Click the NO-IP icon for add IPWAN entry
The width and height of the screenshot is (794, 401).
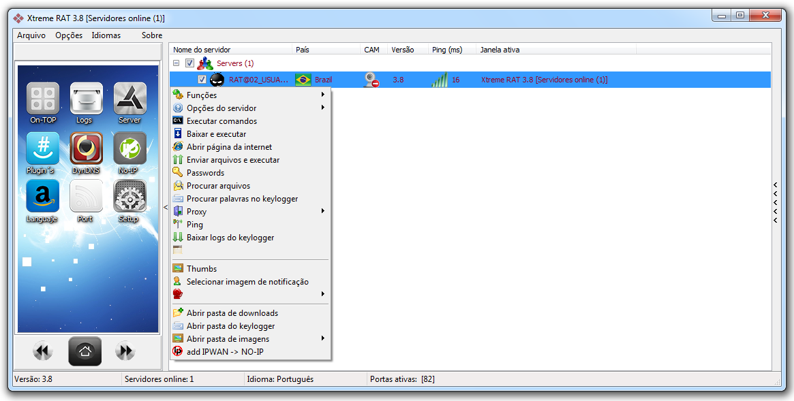point(177,351)
